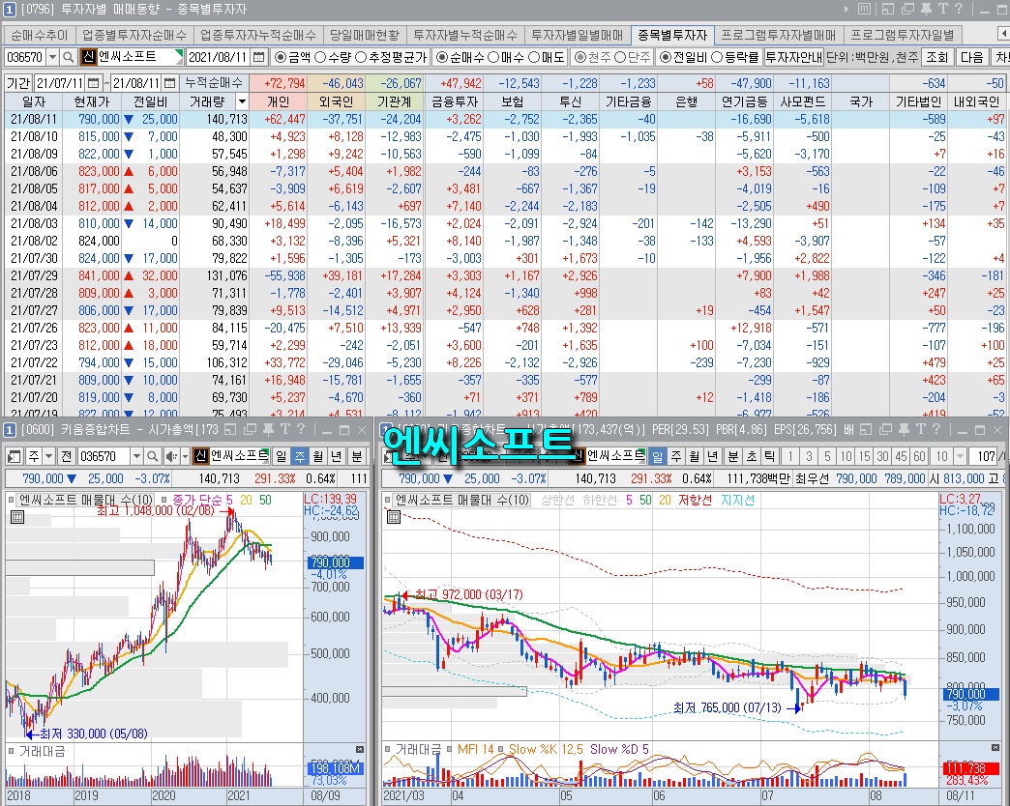This screenshot has height=806, width=1010.
Task: Select the 전일비 radio button
Action: point(666,57)
